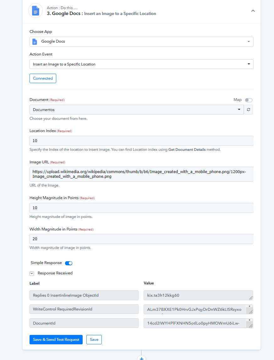Click the Height Magnitude in Points field
The height and width of the screenshot is (360, 274).
pos(141,208)
